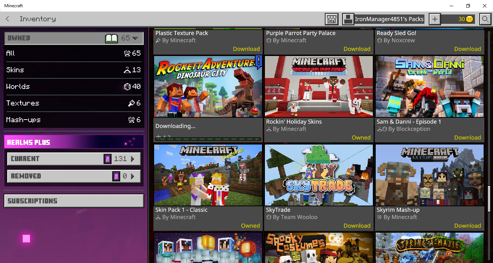Click the Rockett Adventure download progress bar

(x=208, y=139)
